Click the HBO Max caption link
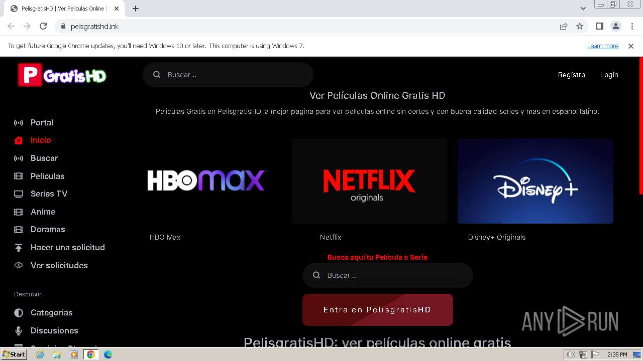The image size is (643, 361). 165,237
